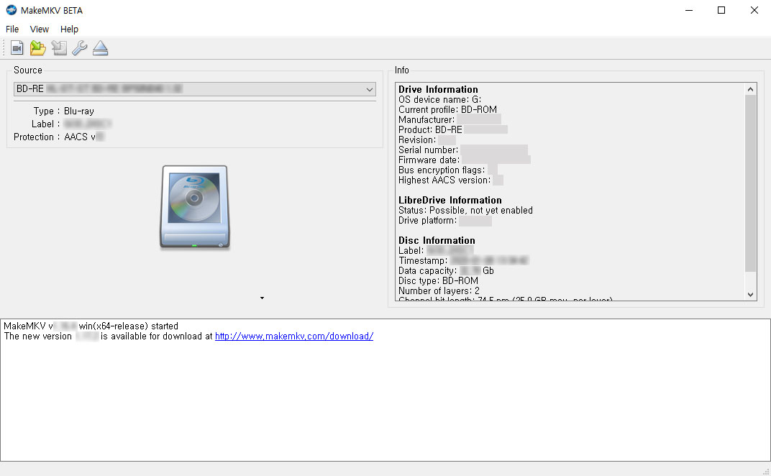Viewport: 771px width, 476px height.
Task: Click the Info panel scrollbar thumb
Action: 750,183
